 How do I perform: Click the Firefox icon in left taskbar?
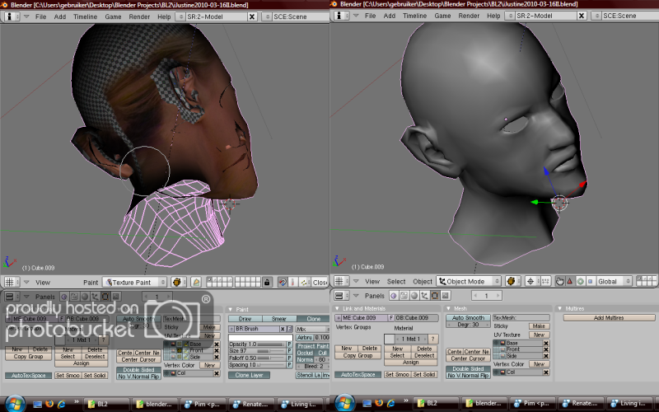coord(49,404)
